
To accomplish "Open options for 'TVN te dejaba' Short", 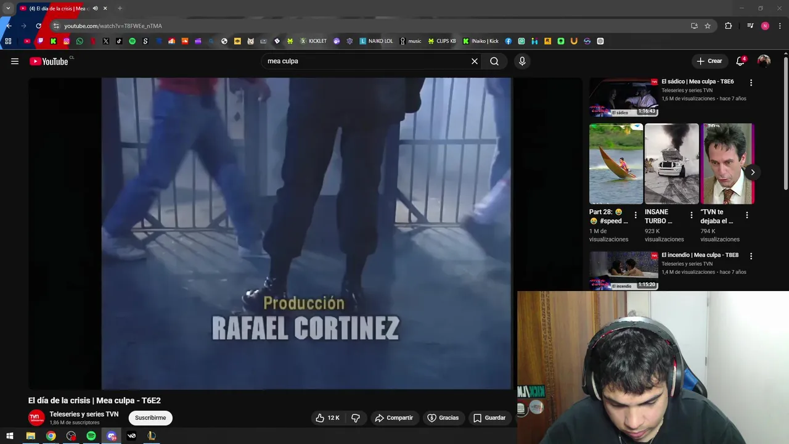I will tap(746, 215).
